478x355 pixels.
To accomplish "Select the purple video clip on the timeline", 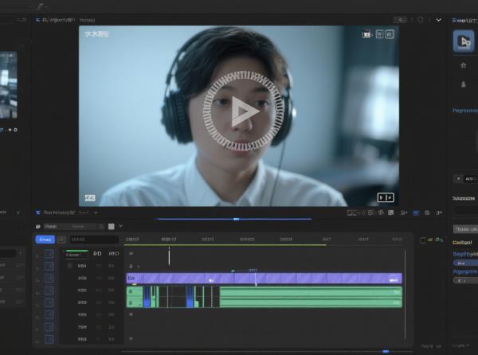I will (263, 279).
